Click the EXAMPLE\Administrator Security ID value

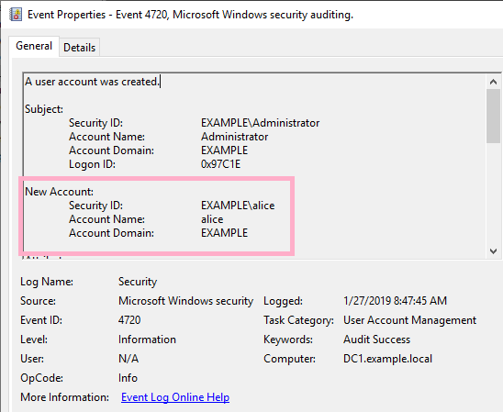pyautogui.click(x=260, y=123)
